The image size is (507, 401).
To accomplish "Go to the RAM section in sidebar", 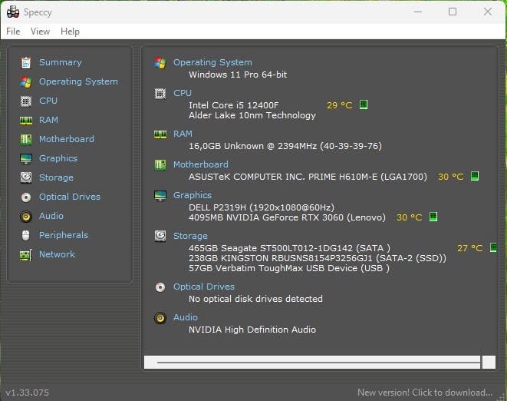I will [x=48, y=120].
